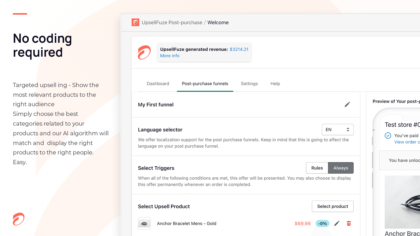The image size is (420, 236).
Task: Open the EN language dropdown
Action: tap(337, 130)
